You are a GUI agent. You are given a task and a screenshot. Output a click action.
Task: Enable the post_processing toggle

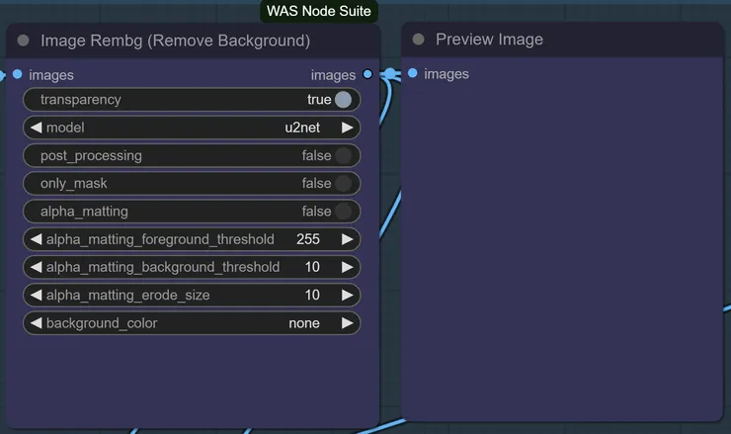[x=343, y=155]
